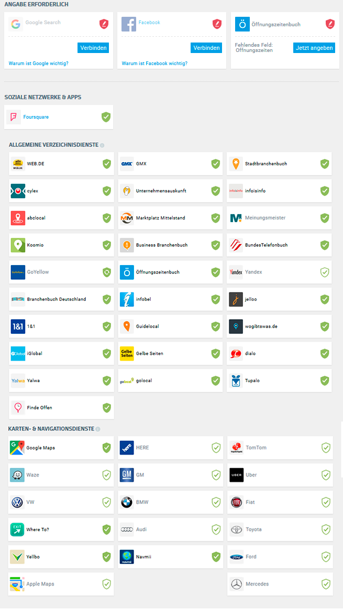Click the 1&1 logo icon

[x=18, y=326]
